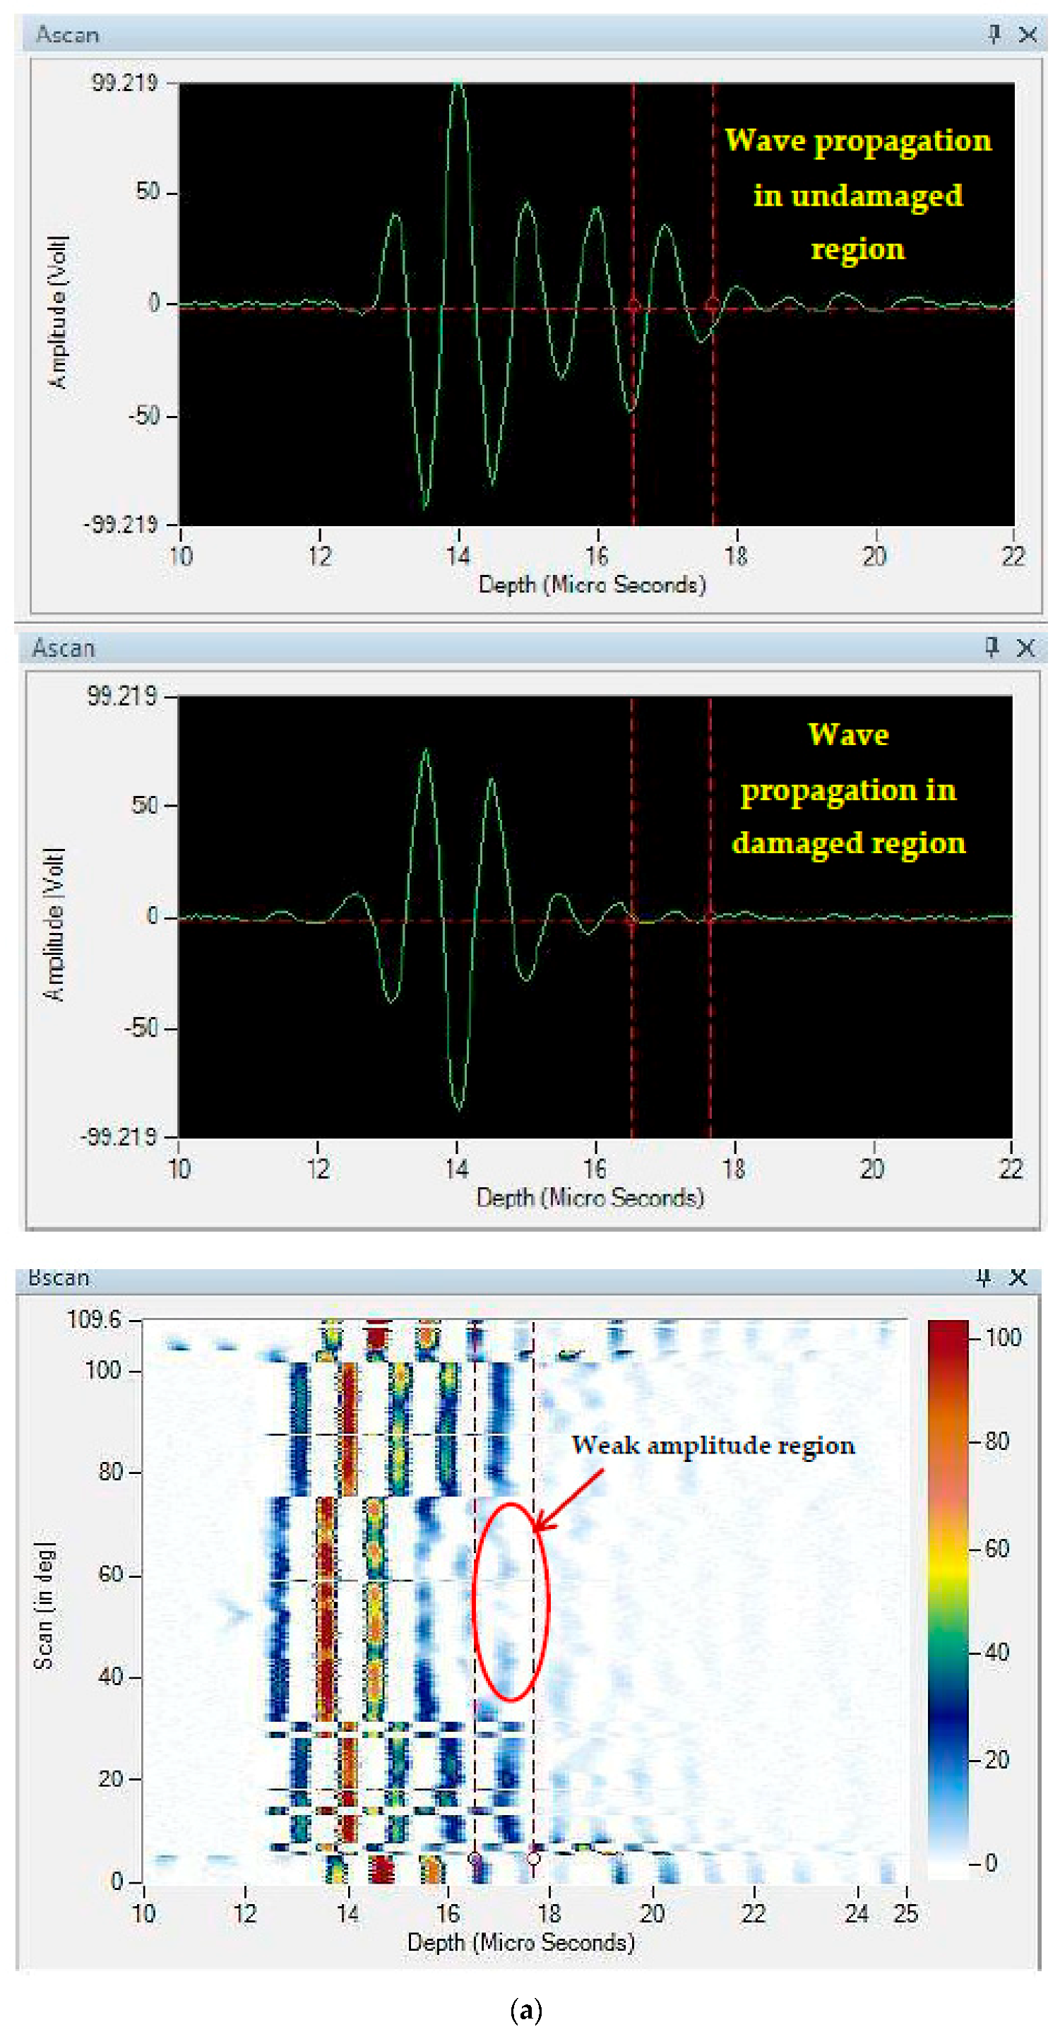Close the top Ascan panel
This screenshot has width=1060, height=2039.
[1028, 35]
